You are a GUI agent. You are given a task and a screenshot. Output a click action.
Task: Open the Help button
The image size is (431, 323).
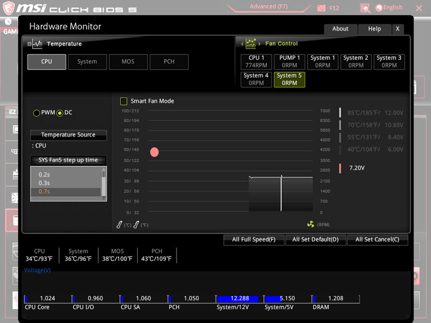(374, 29)
